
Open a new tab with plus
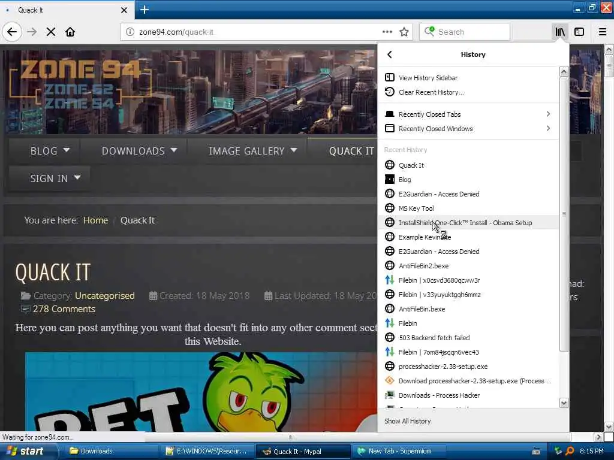[145, 10]
